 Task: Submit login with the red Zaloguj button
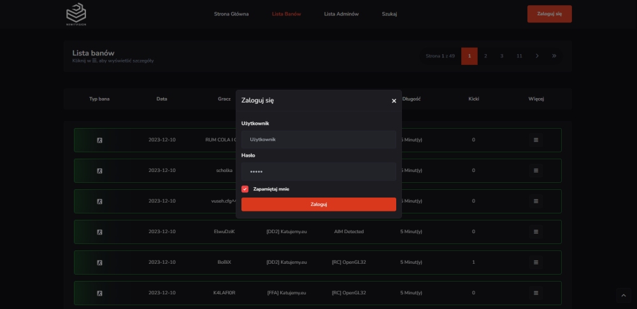point(318,205)
